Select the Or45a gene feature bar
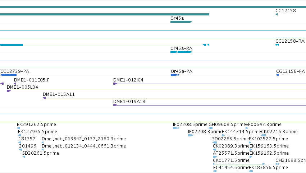Image resolution: width=306 pixels, height=173 pixels. (181, 22)
